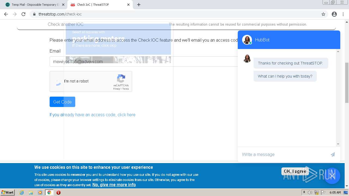349x196 pixels.
Task: Show hidden system tray icons
Action: pos(304,192)
